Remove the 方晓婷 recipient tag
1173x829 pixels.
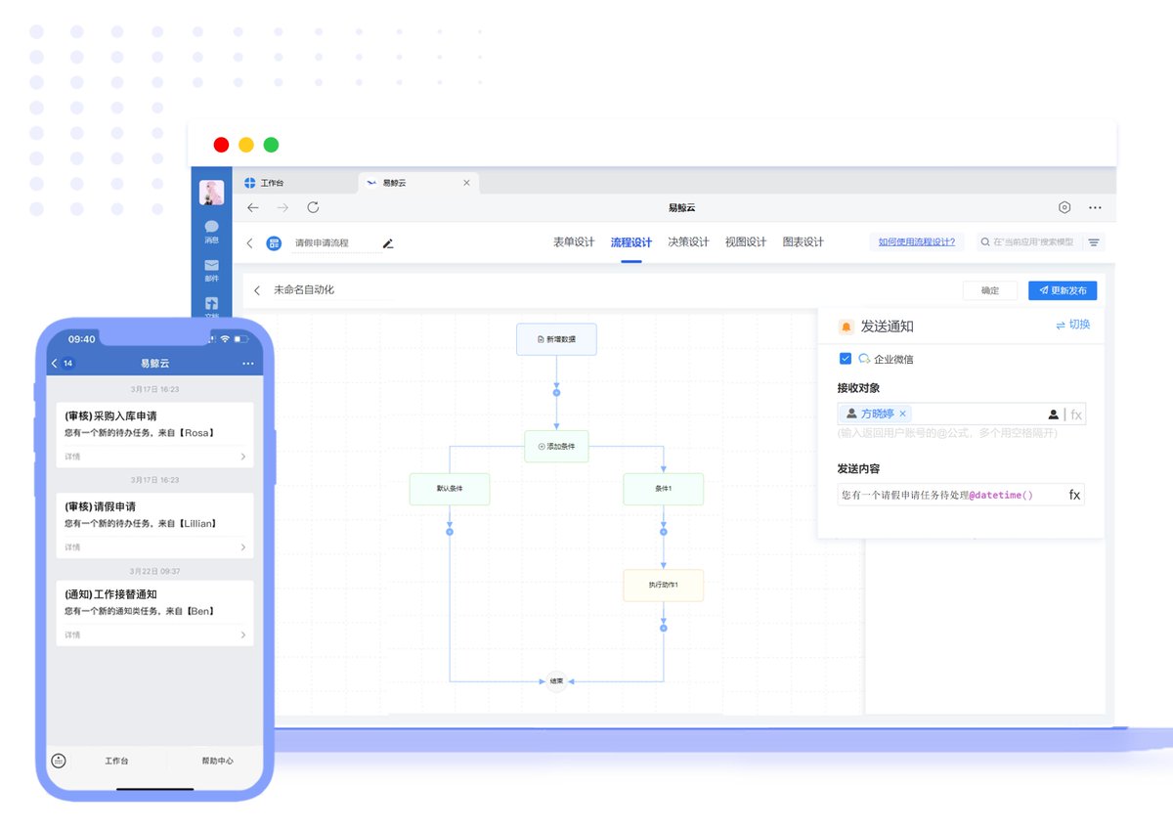[902, 414]
